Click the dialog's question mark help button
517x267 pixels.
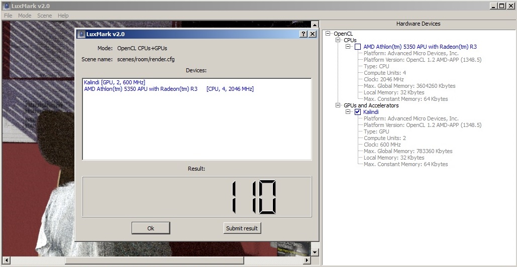pyautogui.click(x=303, y=34)
